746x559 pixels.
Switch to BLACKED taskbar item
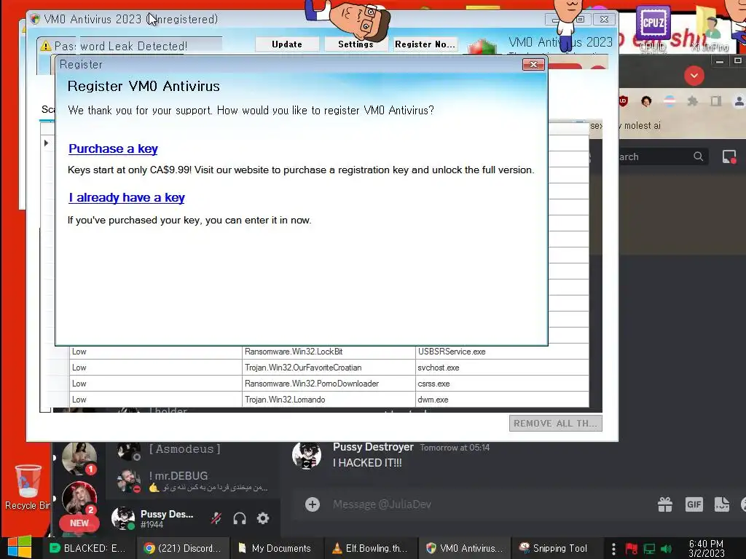pyautogui.click(x=88, y=548)
